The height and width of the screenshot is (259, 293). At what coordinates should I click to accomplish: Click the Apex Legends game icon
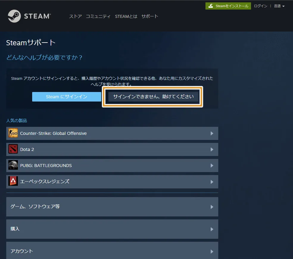coord(13,182)
